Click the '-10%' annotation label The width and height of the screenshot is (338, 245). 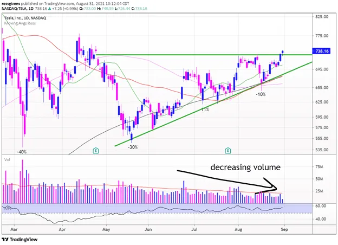tap(261, 94)
